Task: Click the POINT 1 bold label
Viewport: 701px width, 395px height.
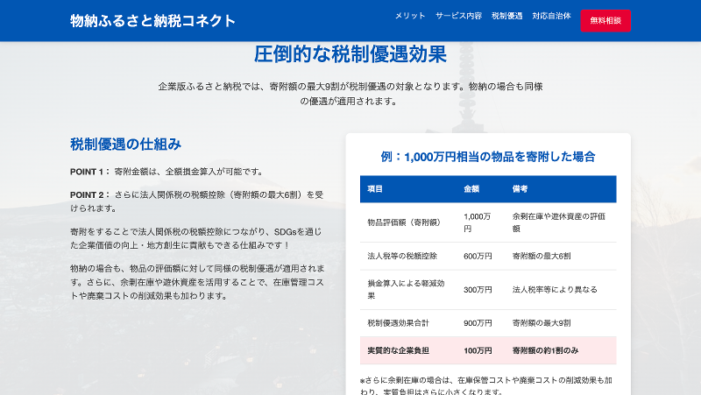Action: click(x=90, y=172)
